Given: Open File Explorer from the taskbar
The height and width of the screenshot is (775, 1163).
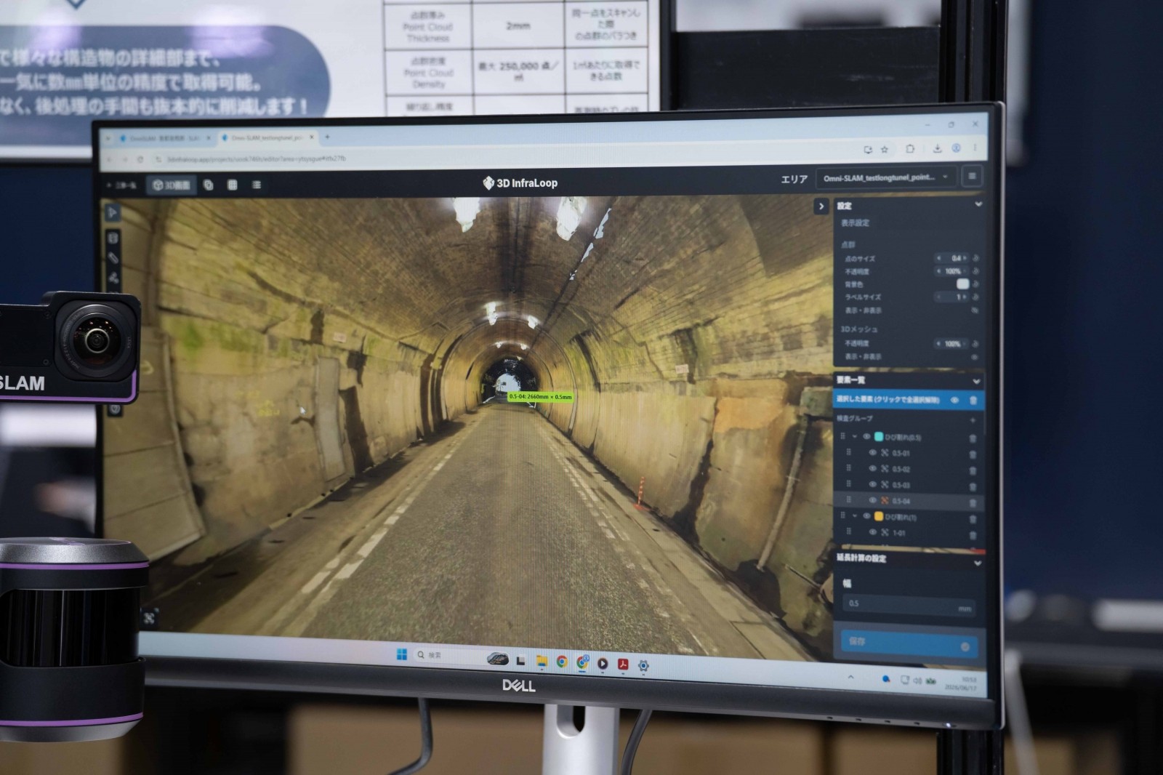Looking at the screenshot, I should 542,661.
